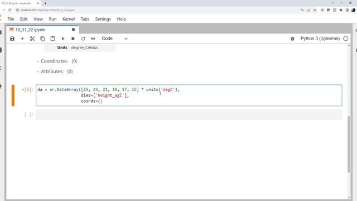Enable the debugger bug icon
This screenshot has height=201, width=357.
click(292, 39)
